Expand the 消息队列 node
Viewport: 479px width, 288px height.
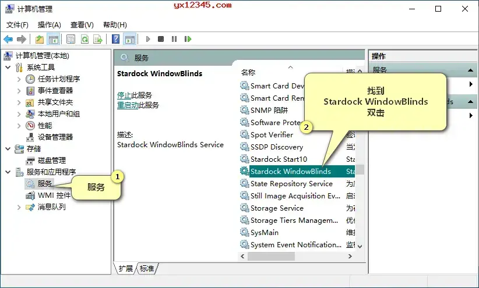(19, 207)
